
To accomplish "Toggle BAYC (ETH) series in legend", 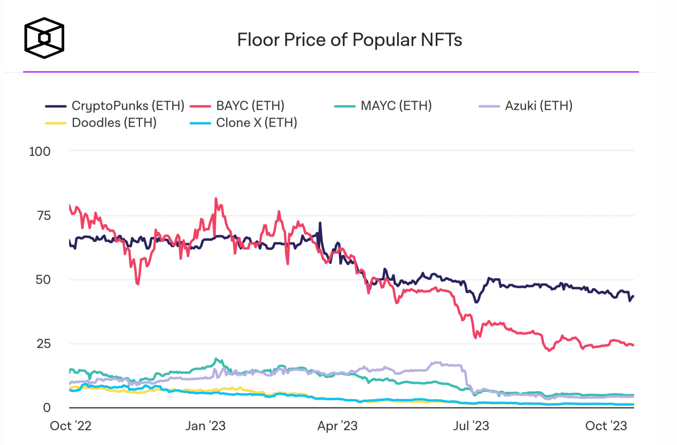I will tap(250, 106).
